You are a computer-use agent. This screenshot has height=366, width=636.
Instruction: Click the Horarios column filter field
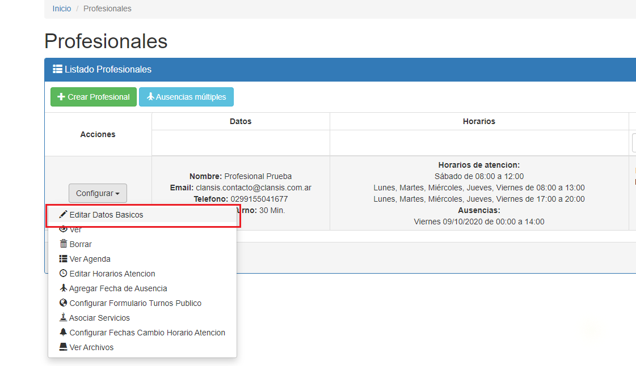pyautogui.click(x=479, y=143)
